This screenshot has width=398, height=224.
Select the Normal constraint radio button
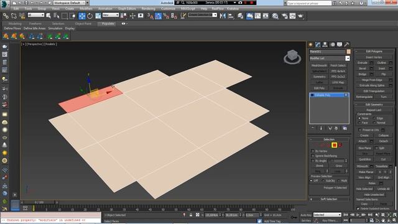[x=374, y=123]
